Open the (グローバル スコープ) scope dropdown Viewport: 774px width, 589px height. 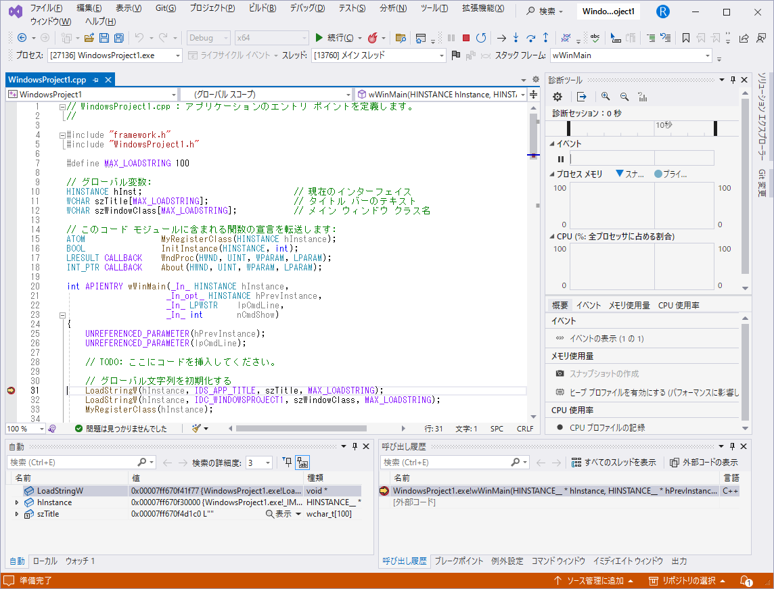point(267,94)
